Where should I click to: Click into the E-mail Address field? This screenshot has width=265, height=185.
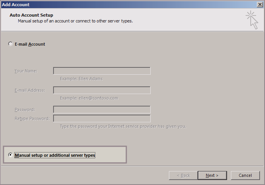tap(102, 90)
